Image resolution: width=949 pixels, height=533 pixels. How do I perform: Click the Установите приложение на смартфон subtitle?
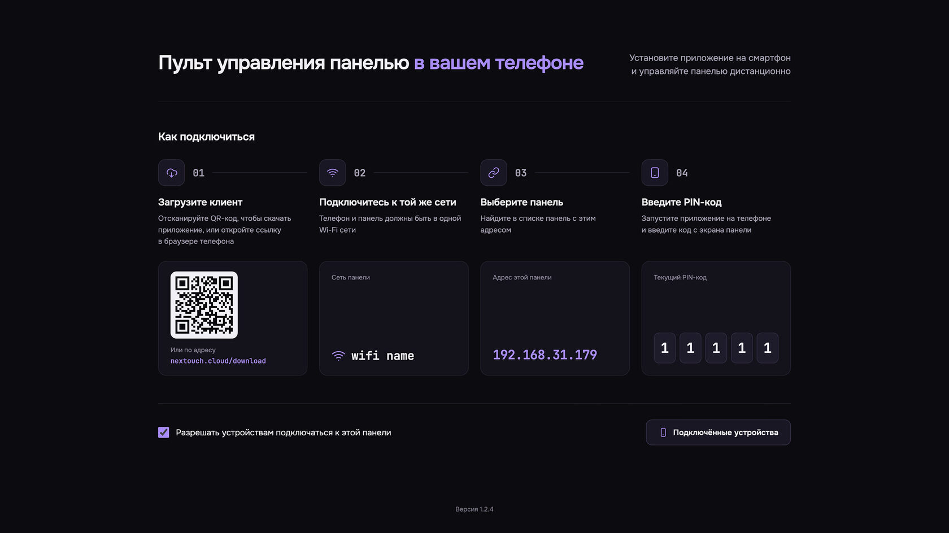(710, 58)
